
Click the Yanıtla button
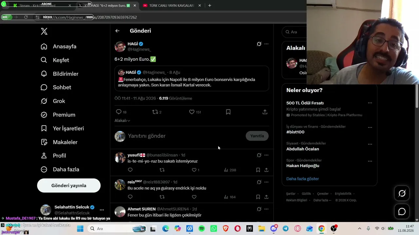(257, 136)
